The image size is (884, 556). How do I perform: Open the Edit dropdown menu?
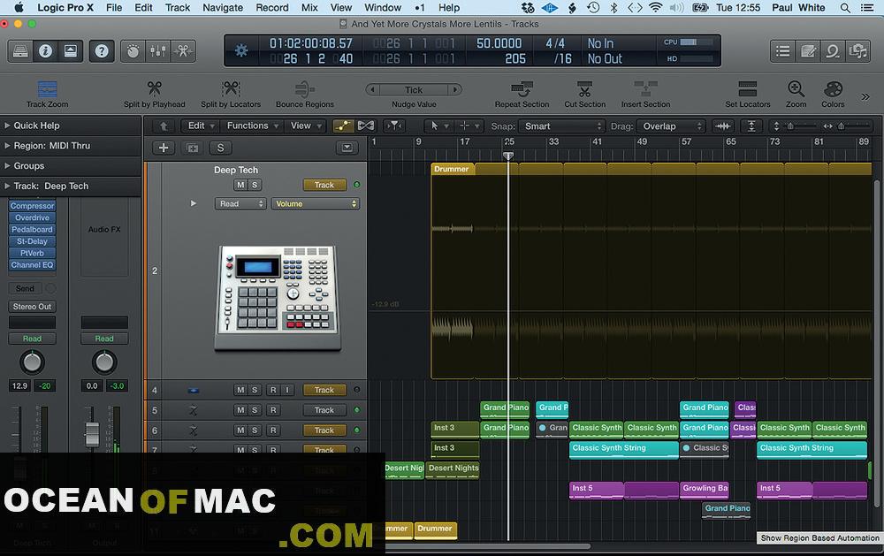[202, 126]
